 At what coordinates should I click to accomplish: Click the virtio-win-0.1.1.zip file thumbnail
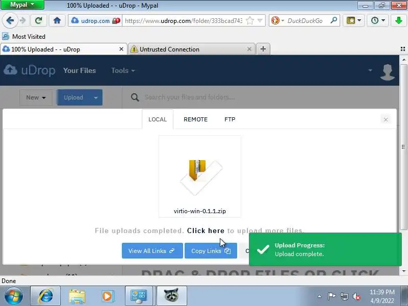200,177
